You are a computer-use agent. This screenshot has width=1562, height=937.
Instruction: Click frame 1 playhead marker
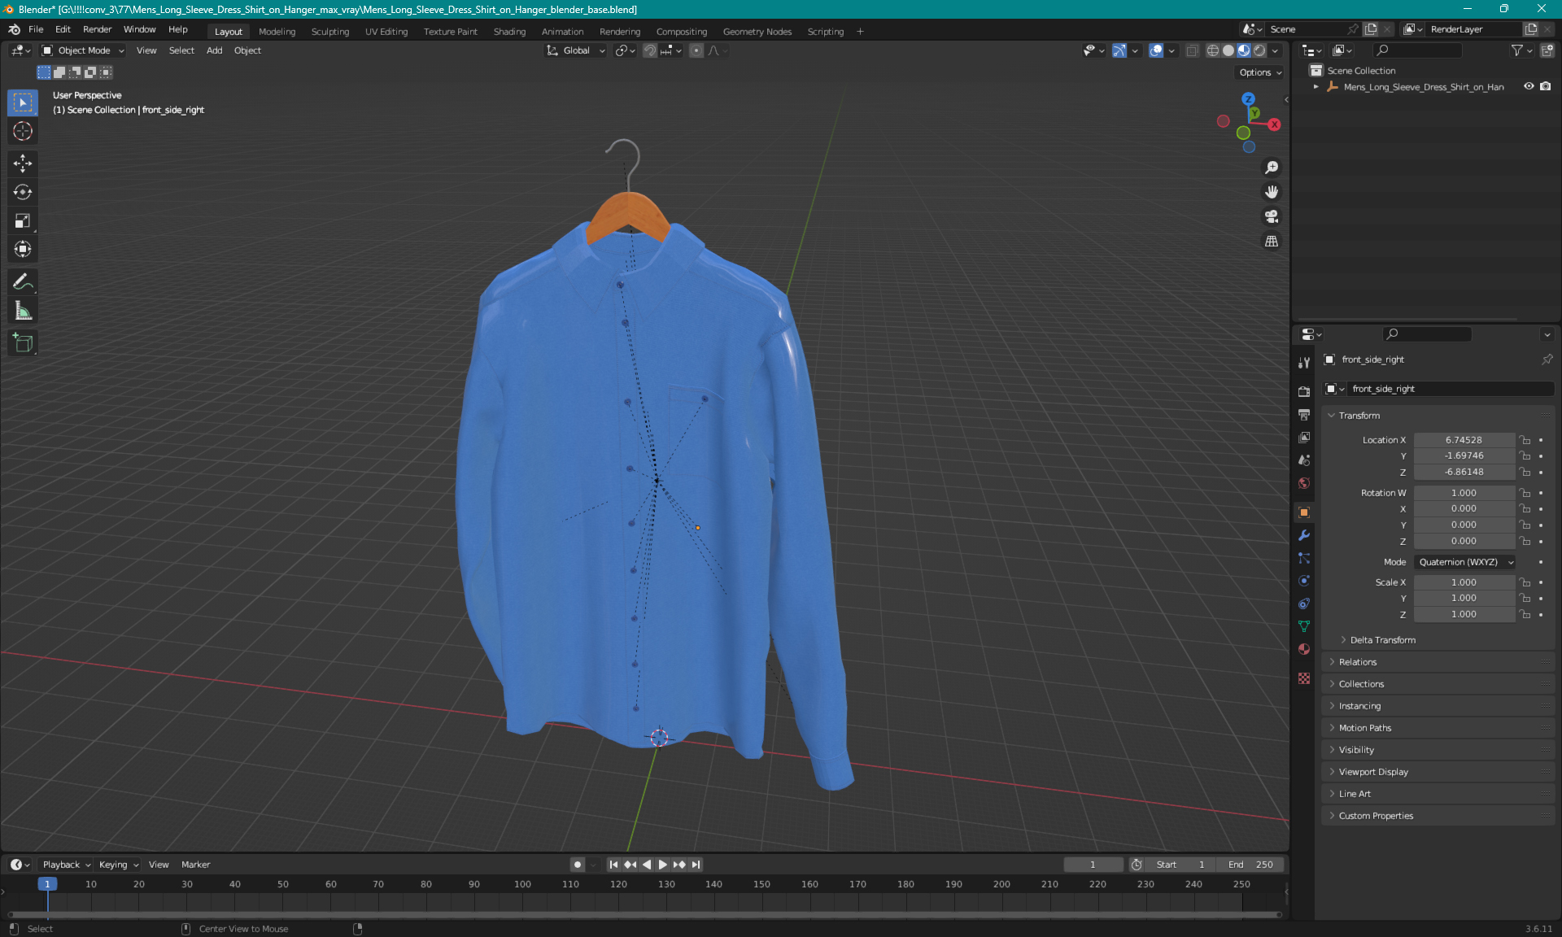47,884
